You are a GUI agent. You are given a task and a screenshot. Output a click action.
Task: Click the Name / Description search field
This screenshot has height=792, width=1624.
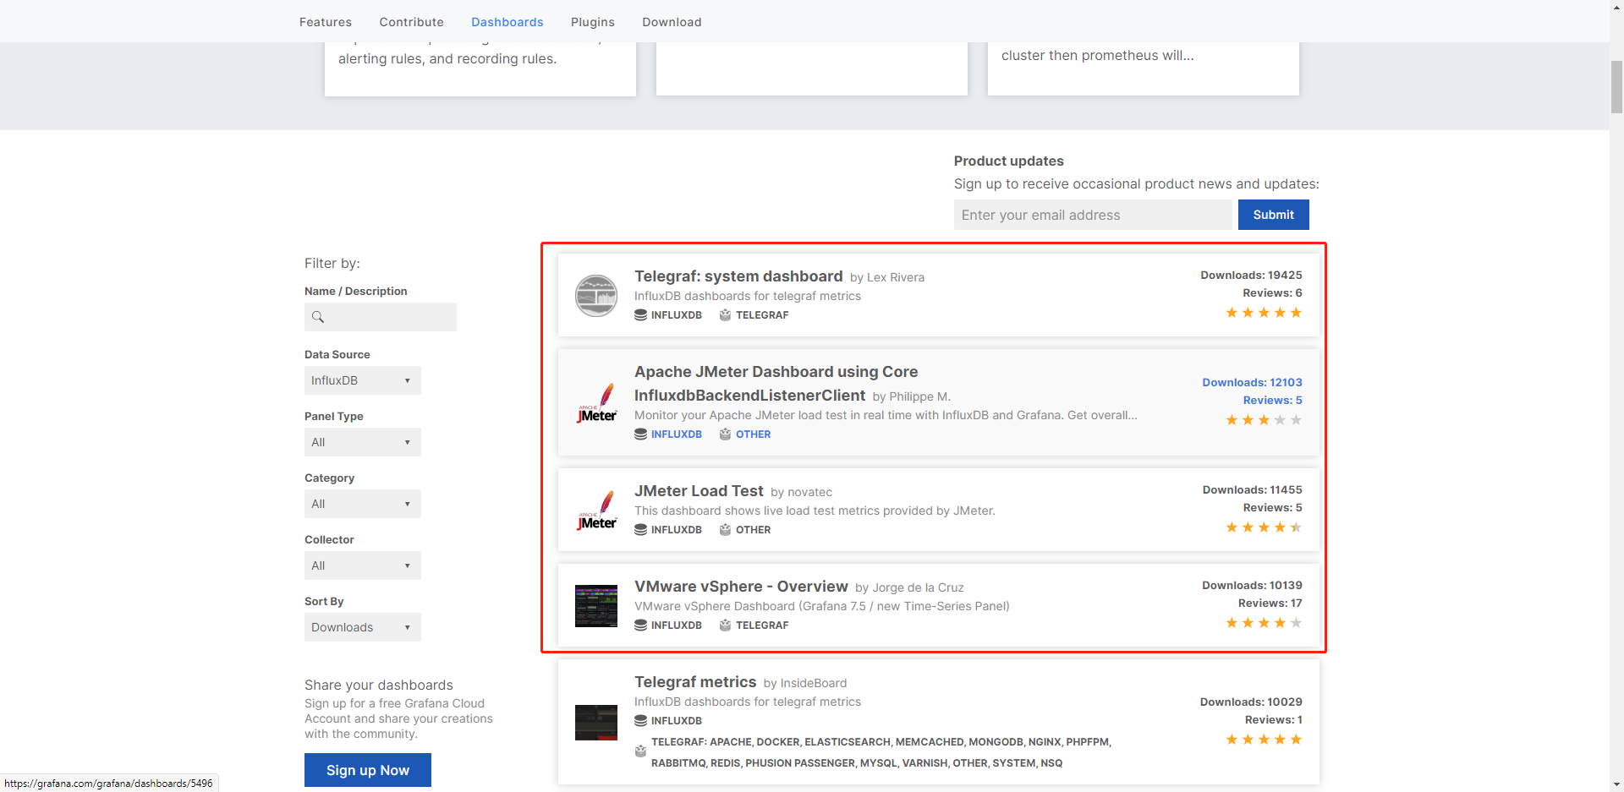pos(381,317)
